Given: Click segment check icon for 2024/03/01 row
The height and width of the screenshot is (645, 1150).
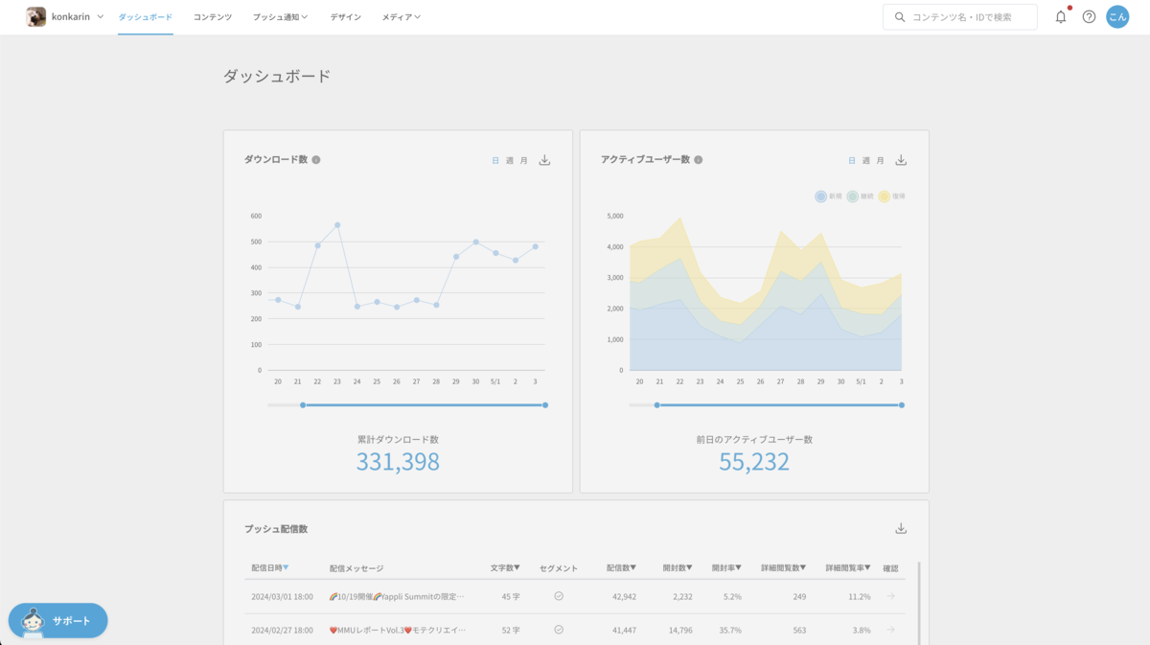Looking at the screenshot, I should pyautogui.click(x=559, y=596).
